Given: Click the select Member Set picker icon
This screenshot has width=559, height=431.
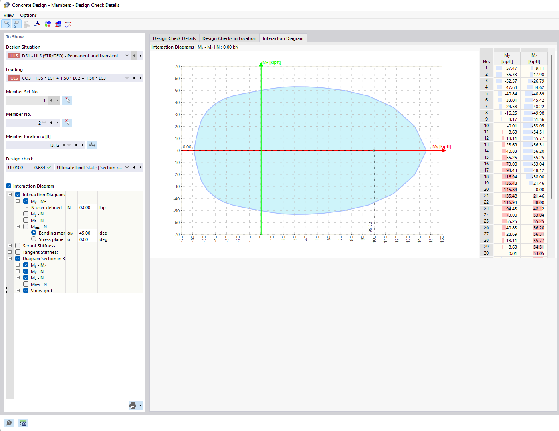Looking at the screenshot, I should pyautogui.click(x=67, y=100).
